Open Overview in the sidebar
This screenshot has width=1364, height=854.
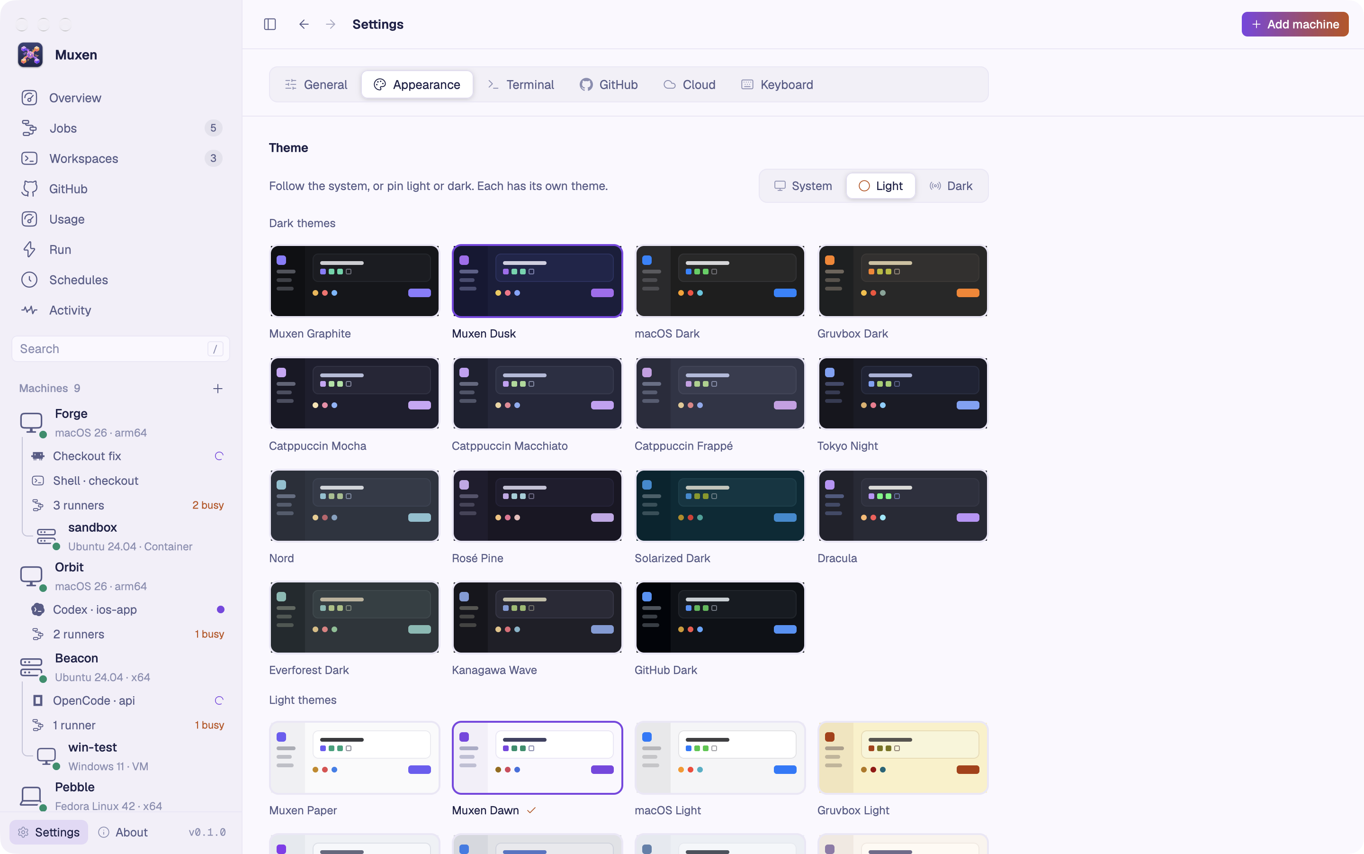pos(121,98)
